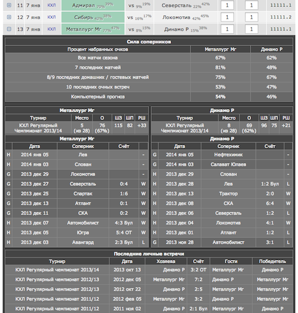
Task: Click the 54% computer forecast value
Action: [x=220, y=97]
